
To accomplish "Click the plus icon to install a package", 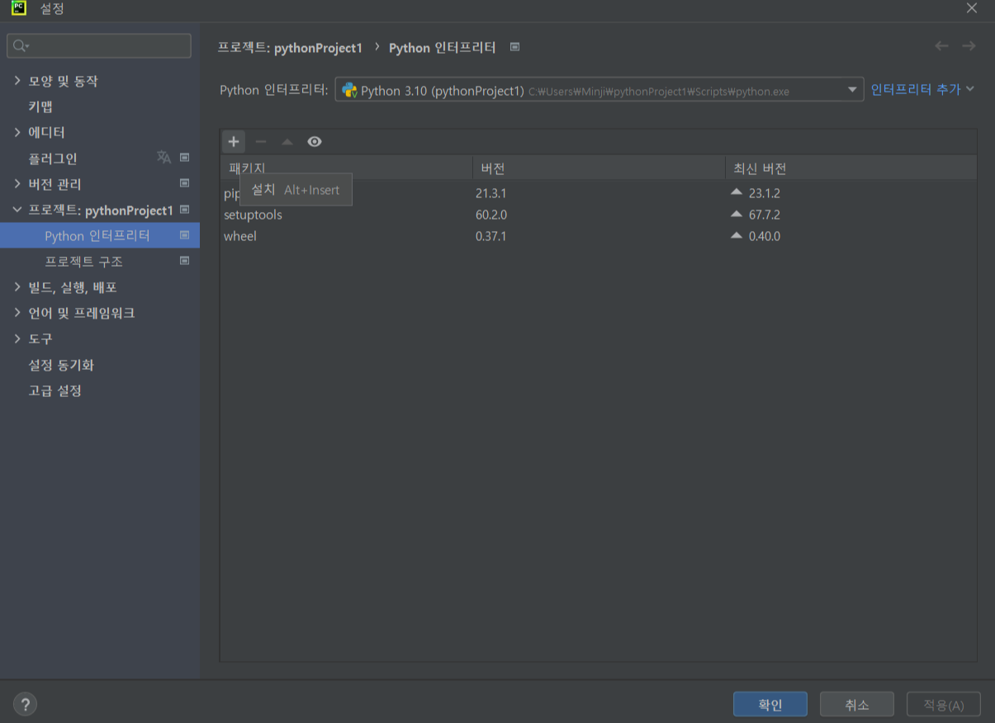I will (234, 142).
